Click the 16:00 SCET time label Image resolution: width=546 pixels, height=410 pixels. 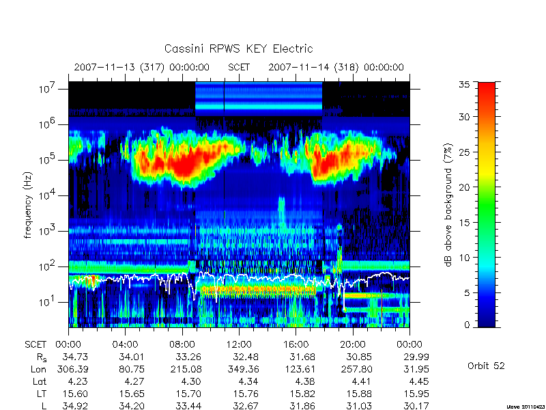(296, 344)
